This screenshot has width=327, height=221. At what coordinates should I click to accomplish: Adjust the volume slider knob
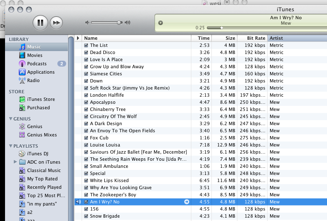point(119,23)
